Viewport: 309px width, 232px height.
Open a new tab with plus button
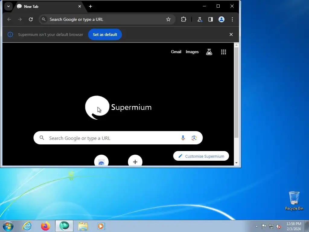point(91,7)
